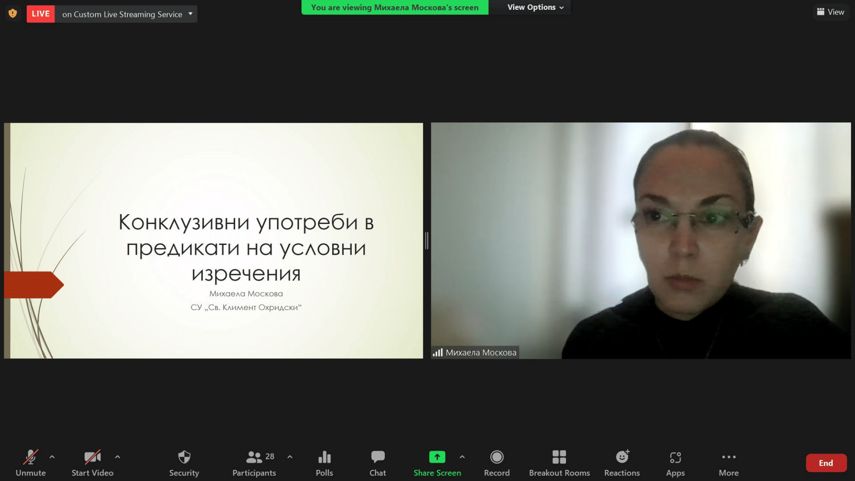Open the Reactions menu
Screen dimensions: 855x481
point(622,457)
